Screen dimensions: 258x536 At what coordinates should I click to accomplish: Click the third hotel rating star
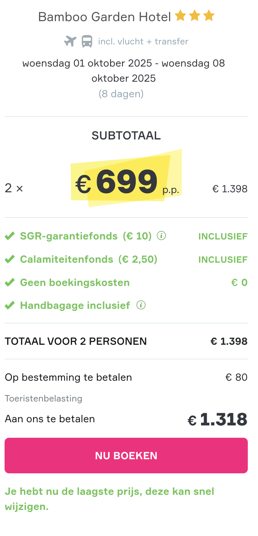pos(209,16)
